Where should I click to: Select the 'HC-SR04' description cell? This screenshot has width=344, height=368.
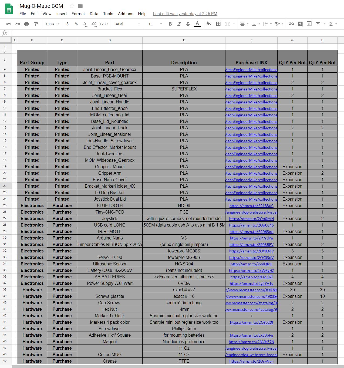[x=184, y=264]
